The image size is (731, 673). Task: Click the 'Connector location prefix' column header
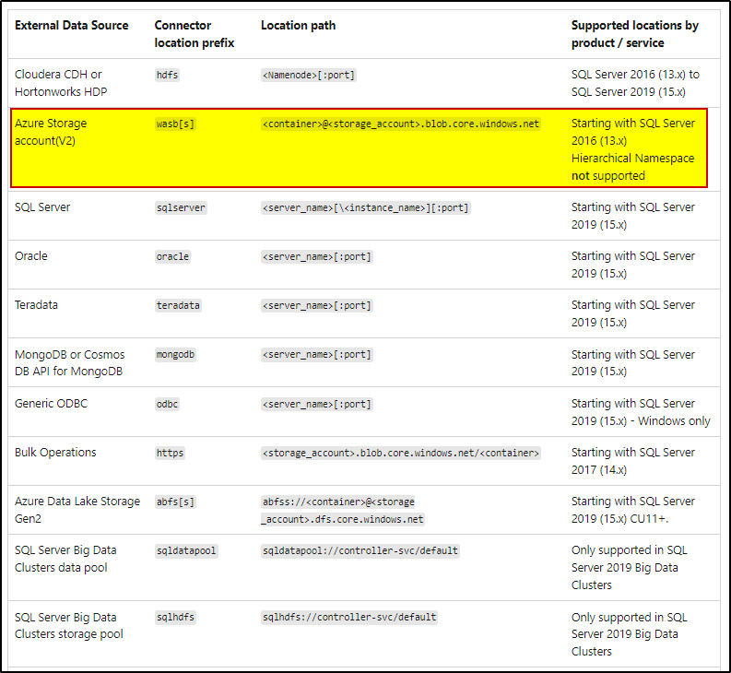click(x=194, y=34)
